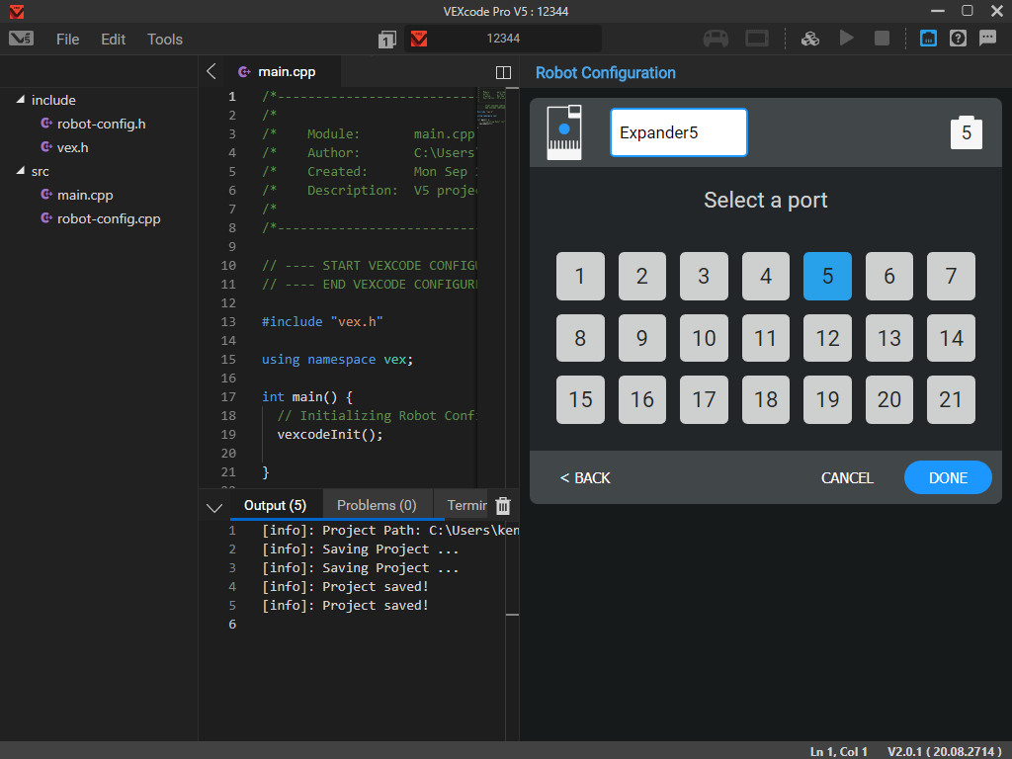1012x759 pixels.
Task: Click the code editor minimap
Action: point(491,107)
